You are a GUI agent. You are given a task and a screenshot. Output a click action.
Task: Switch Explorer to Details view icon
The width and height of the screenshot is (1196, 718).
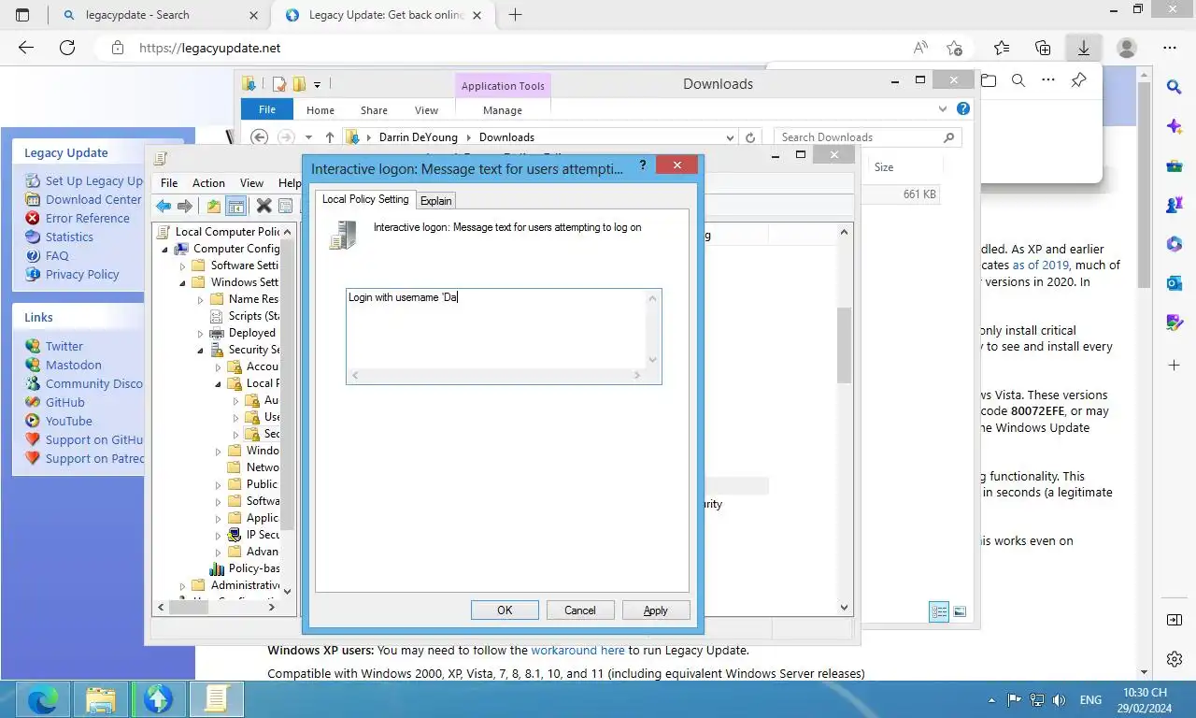939,611
